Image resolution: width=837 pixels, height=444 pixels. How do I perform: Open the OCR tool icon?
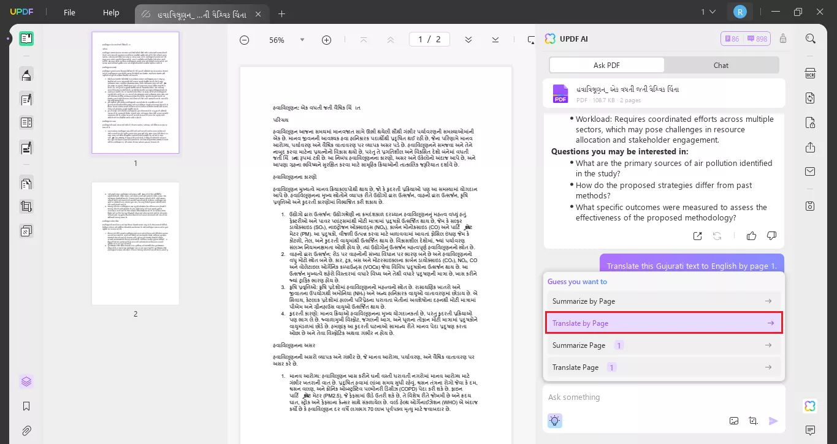811,73
